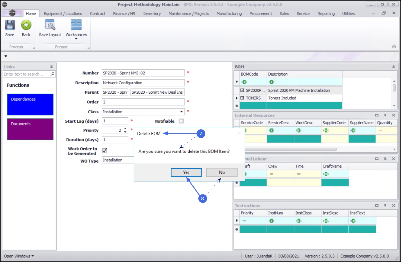Toggle Work Order to be Generated checkbox
Image resolution: width=401 pixels, height=262 pixels.
(105, 150)
